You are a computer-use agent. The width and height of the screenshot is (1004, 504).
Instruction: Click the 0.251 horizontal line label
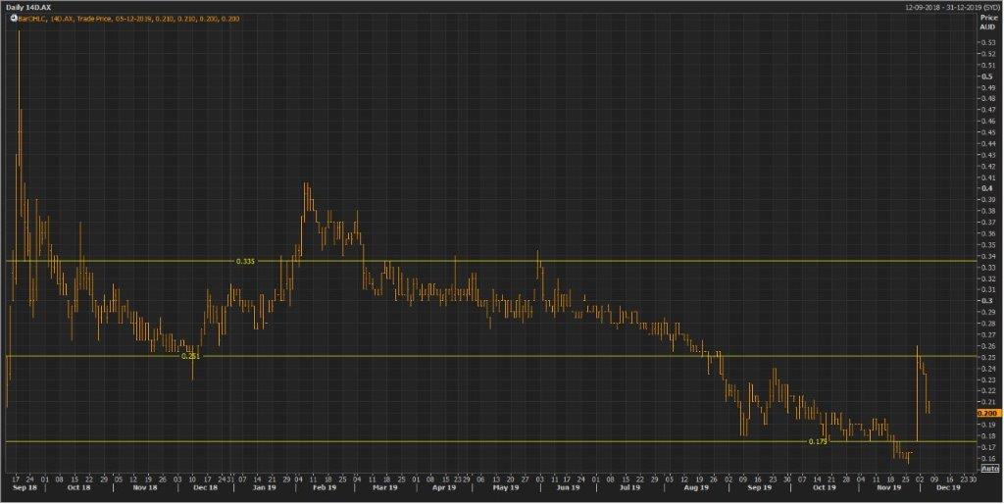191,356
